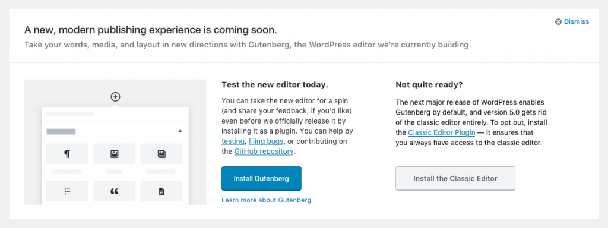The image size is (608, 228).
Task: Select the list block icon
Action: pos(67,191)
